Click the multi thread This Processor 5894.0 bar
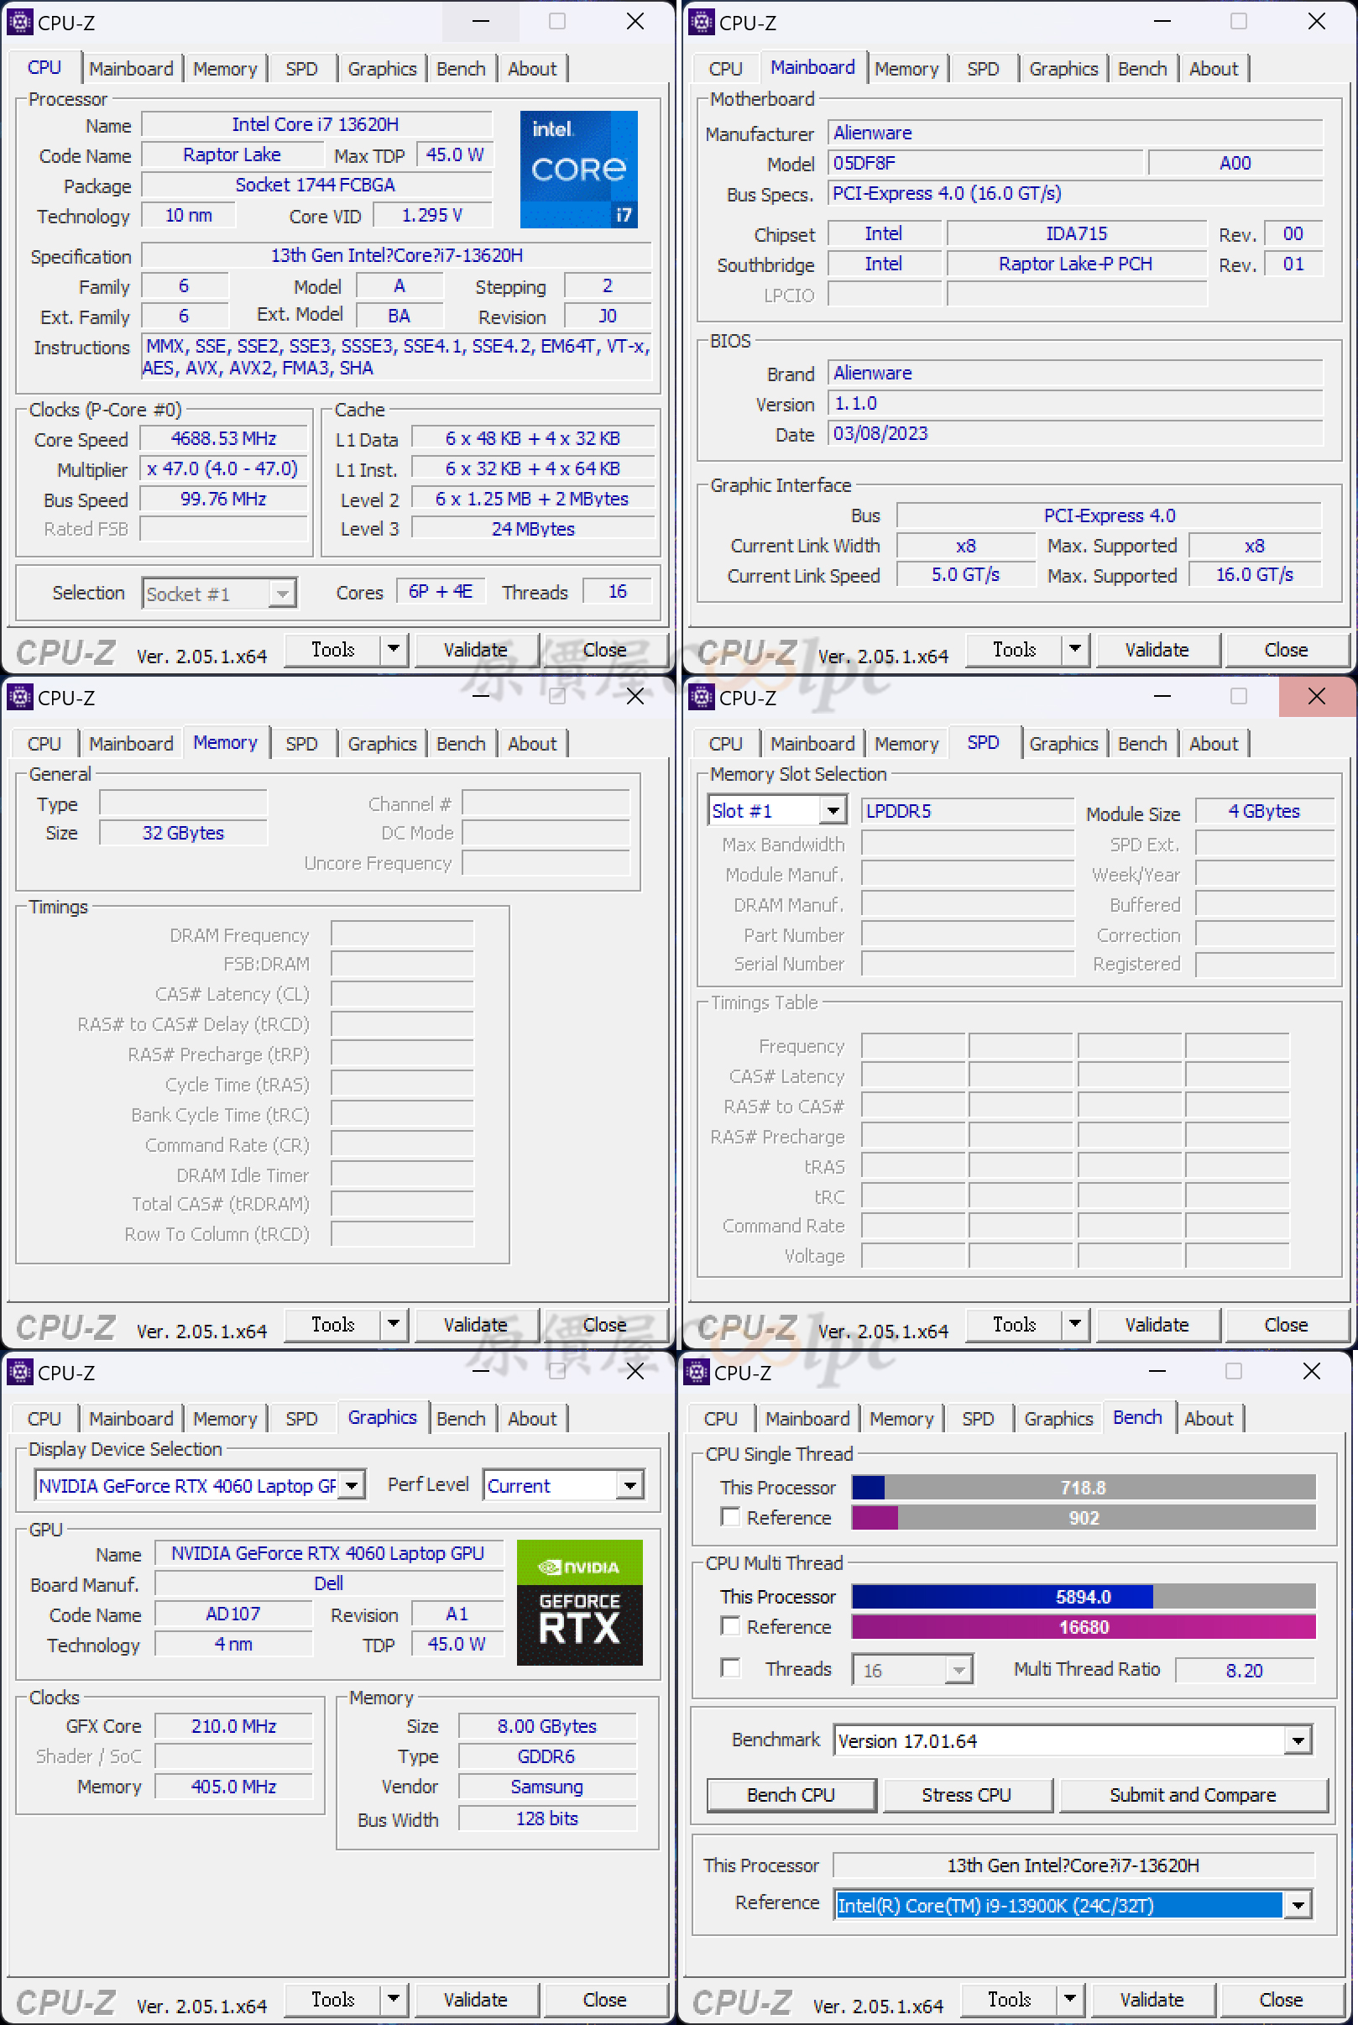Image resolution: width=1358 pixels, height=2025 pixels. click(1084, 1595)
